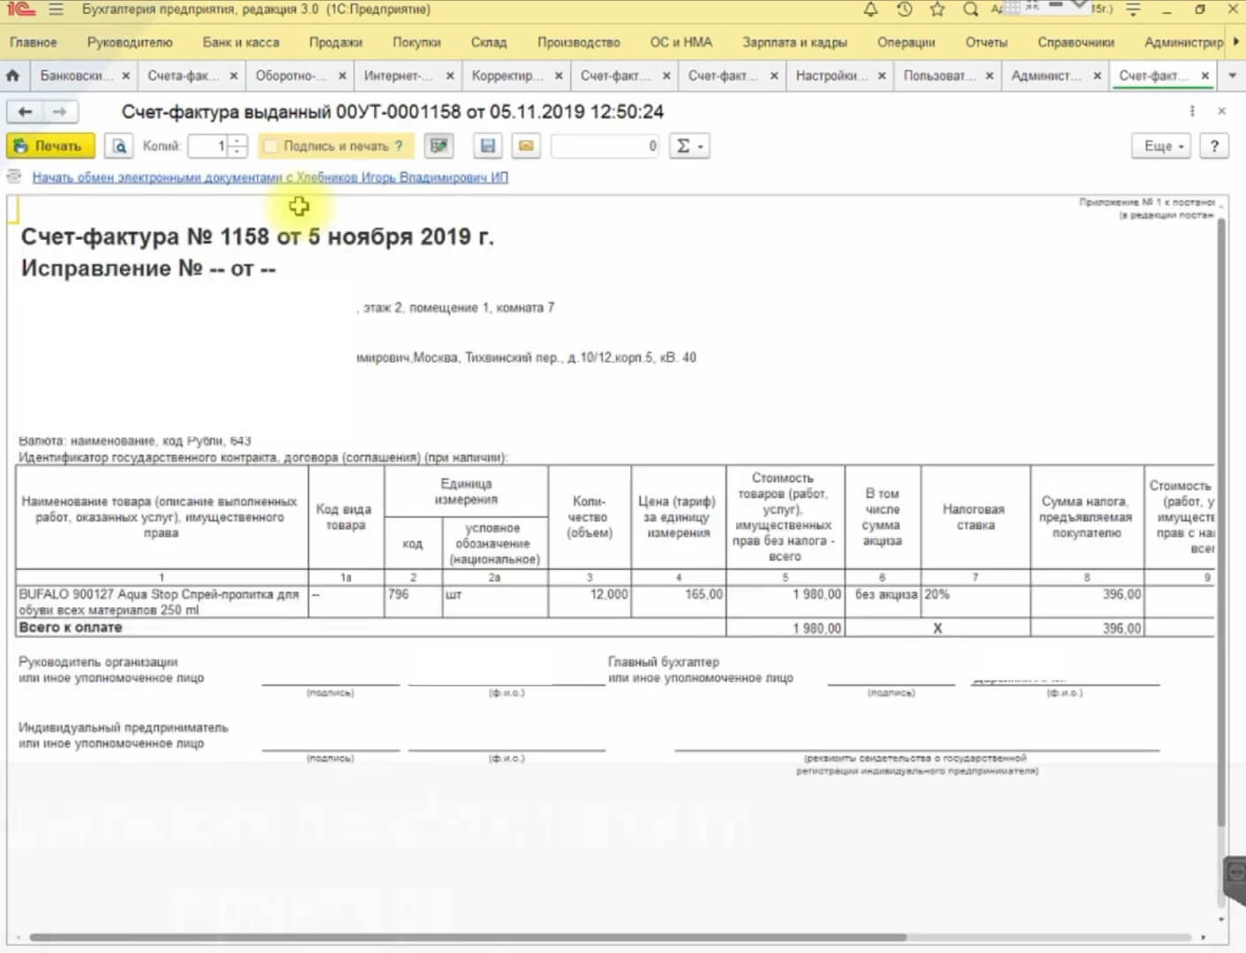
Task: Click the horizontal scrollbar at the bottom
Action: [468, 937]
